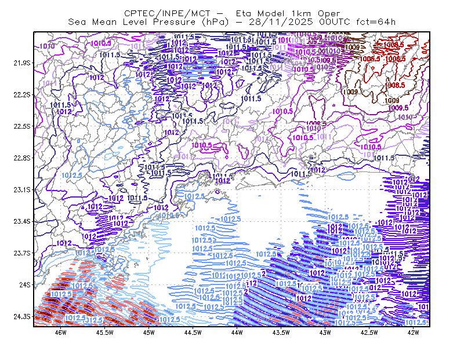464x358 pixels.
Task: Click the 24.3S latitude tick label
Action: (x=21, y=317)
